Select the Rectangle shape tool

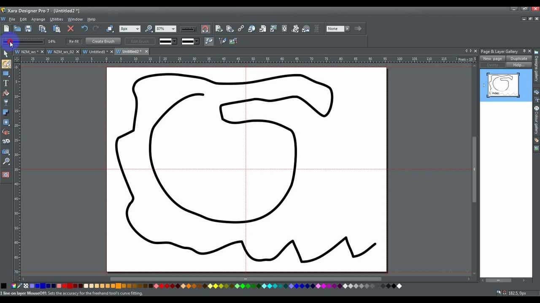[6, 74]
